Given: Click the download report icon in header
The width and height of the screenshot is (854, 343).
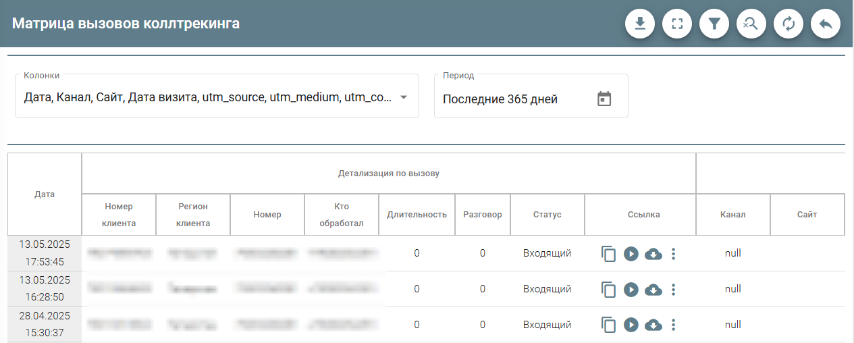Looking at the screenshot, I should (640, 24).
